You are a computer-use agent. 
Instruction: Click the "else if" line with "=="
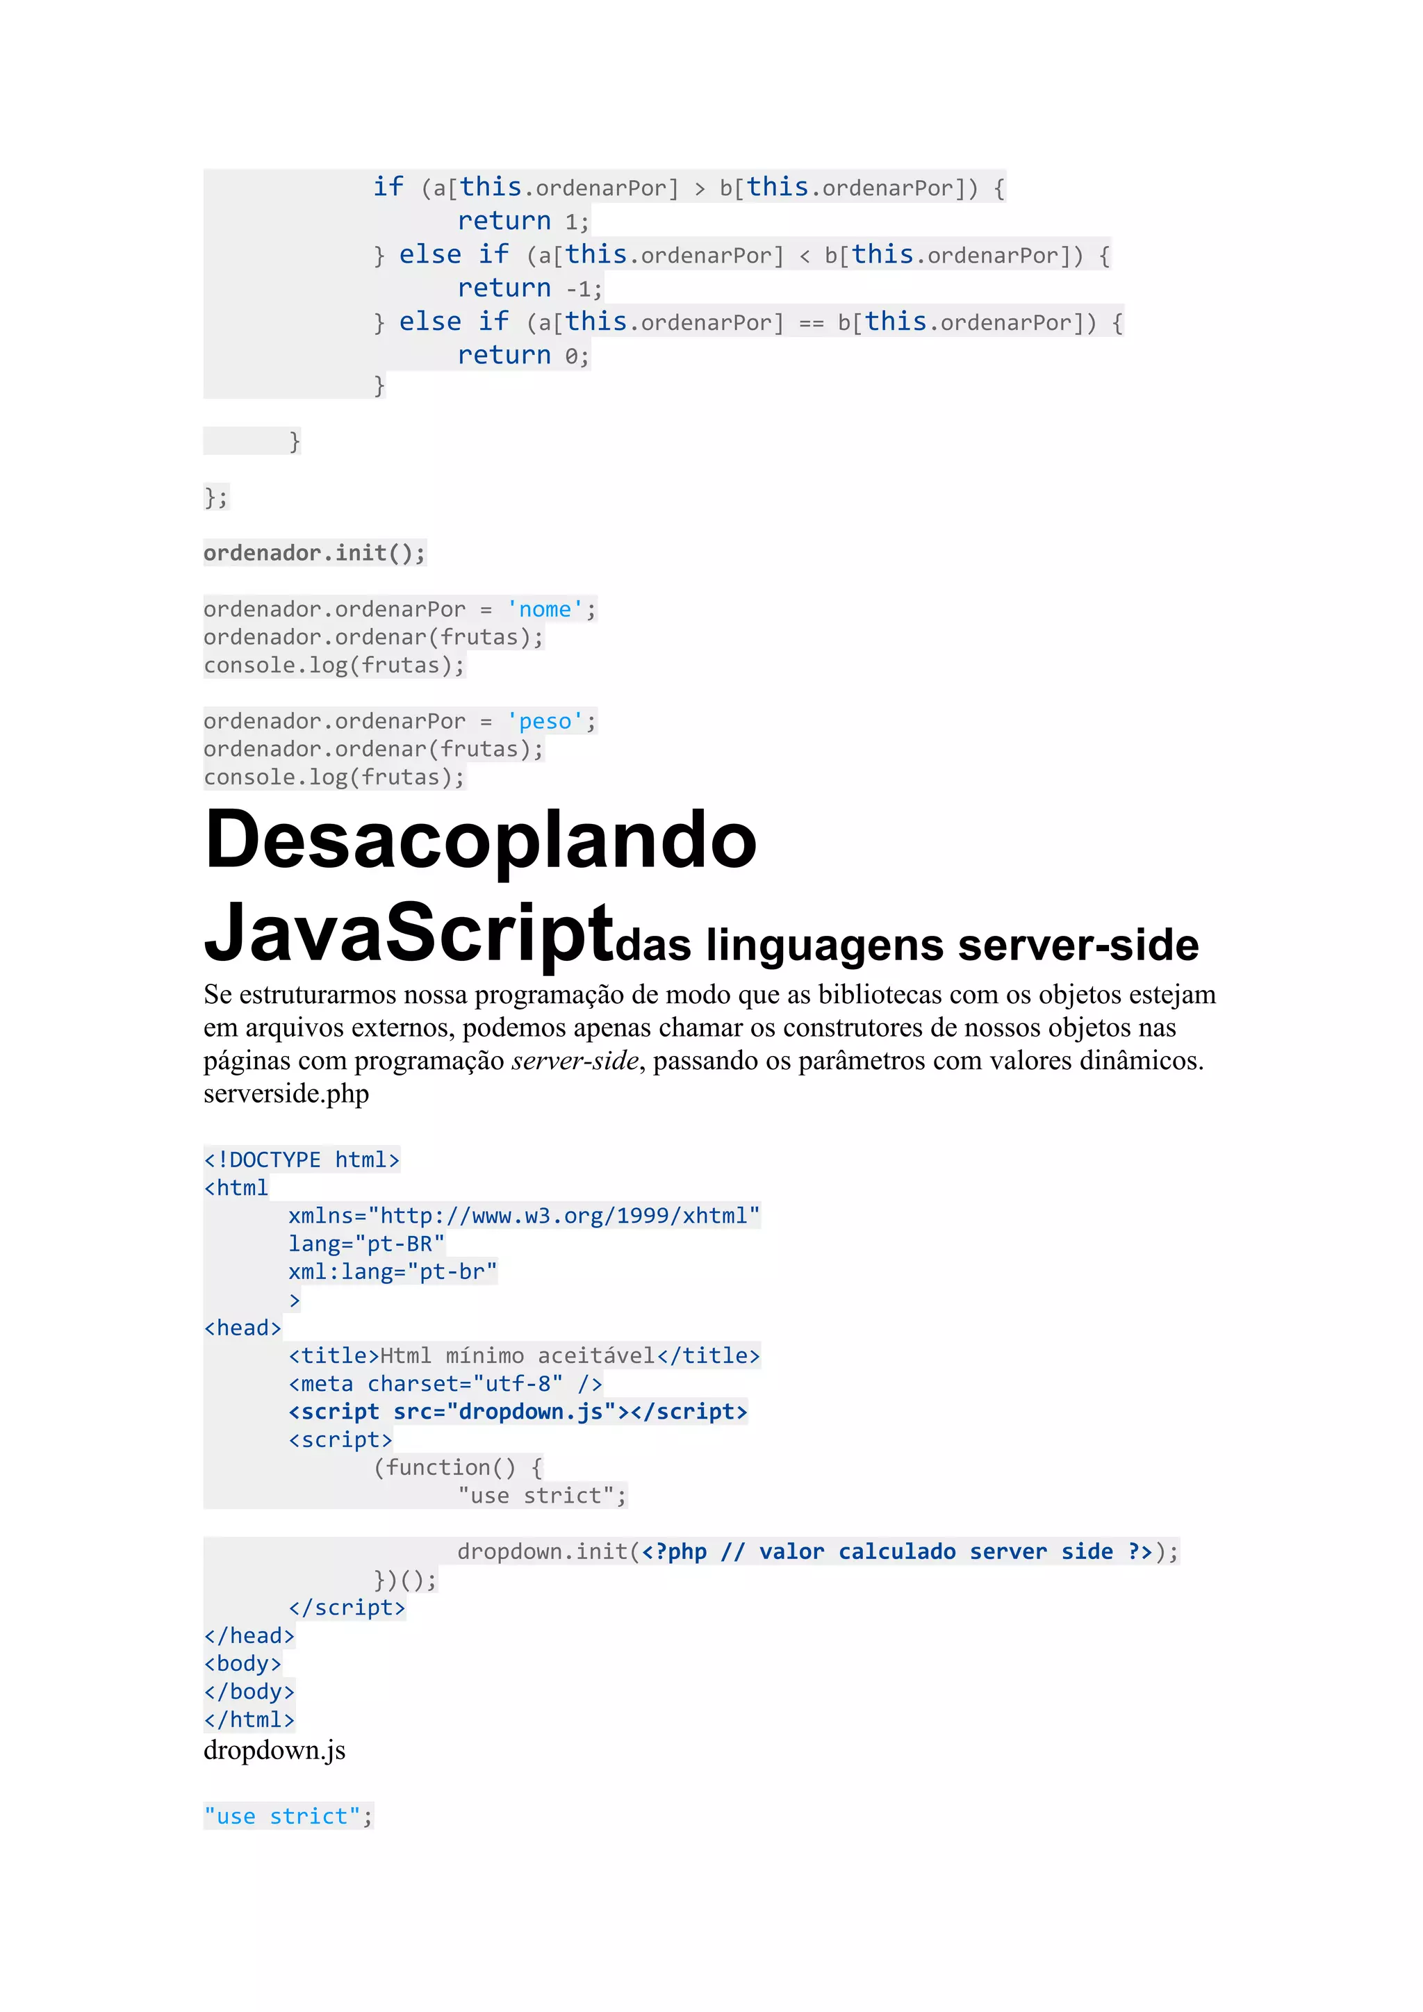[749, 322]
